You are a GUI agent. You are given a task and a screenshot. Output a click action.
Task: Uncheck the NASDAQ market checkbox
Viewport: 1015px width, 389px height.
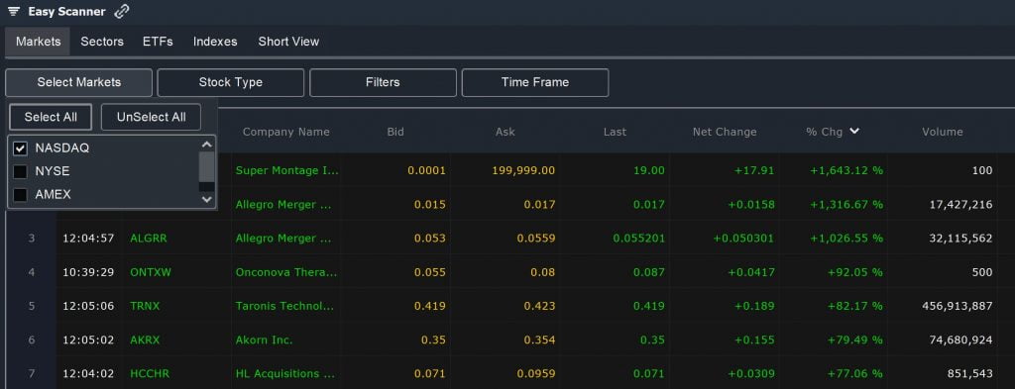pyautogui.click(x=21, y=147)
